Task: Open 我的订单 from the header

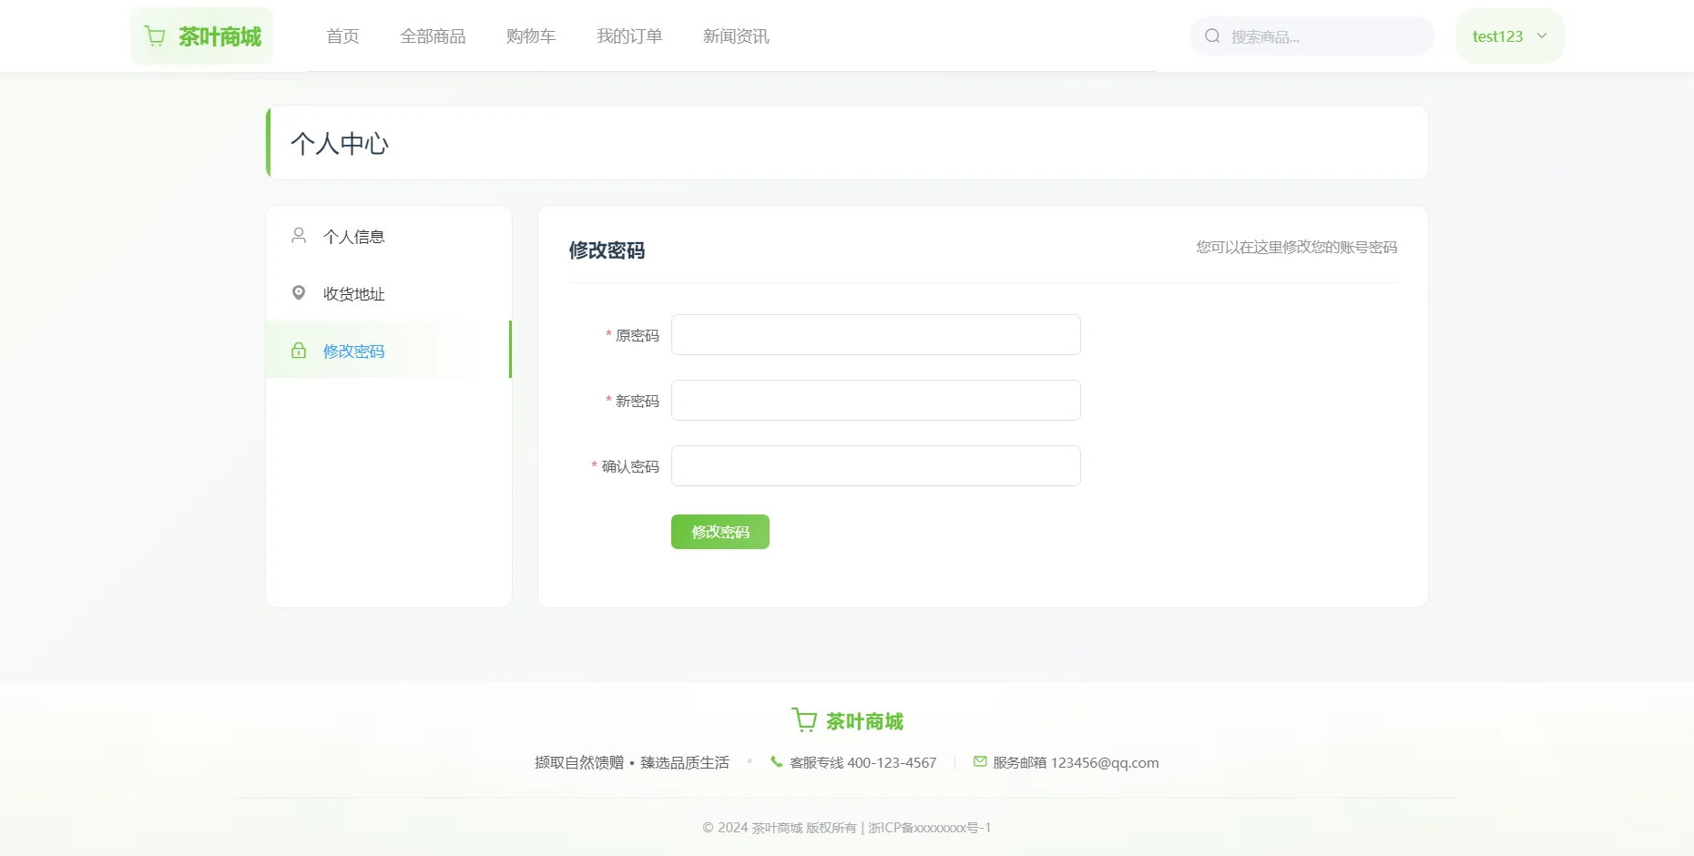Action: (x=628, y=36)
